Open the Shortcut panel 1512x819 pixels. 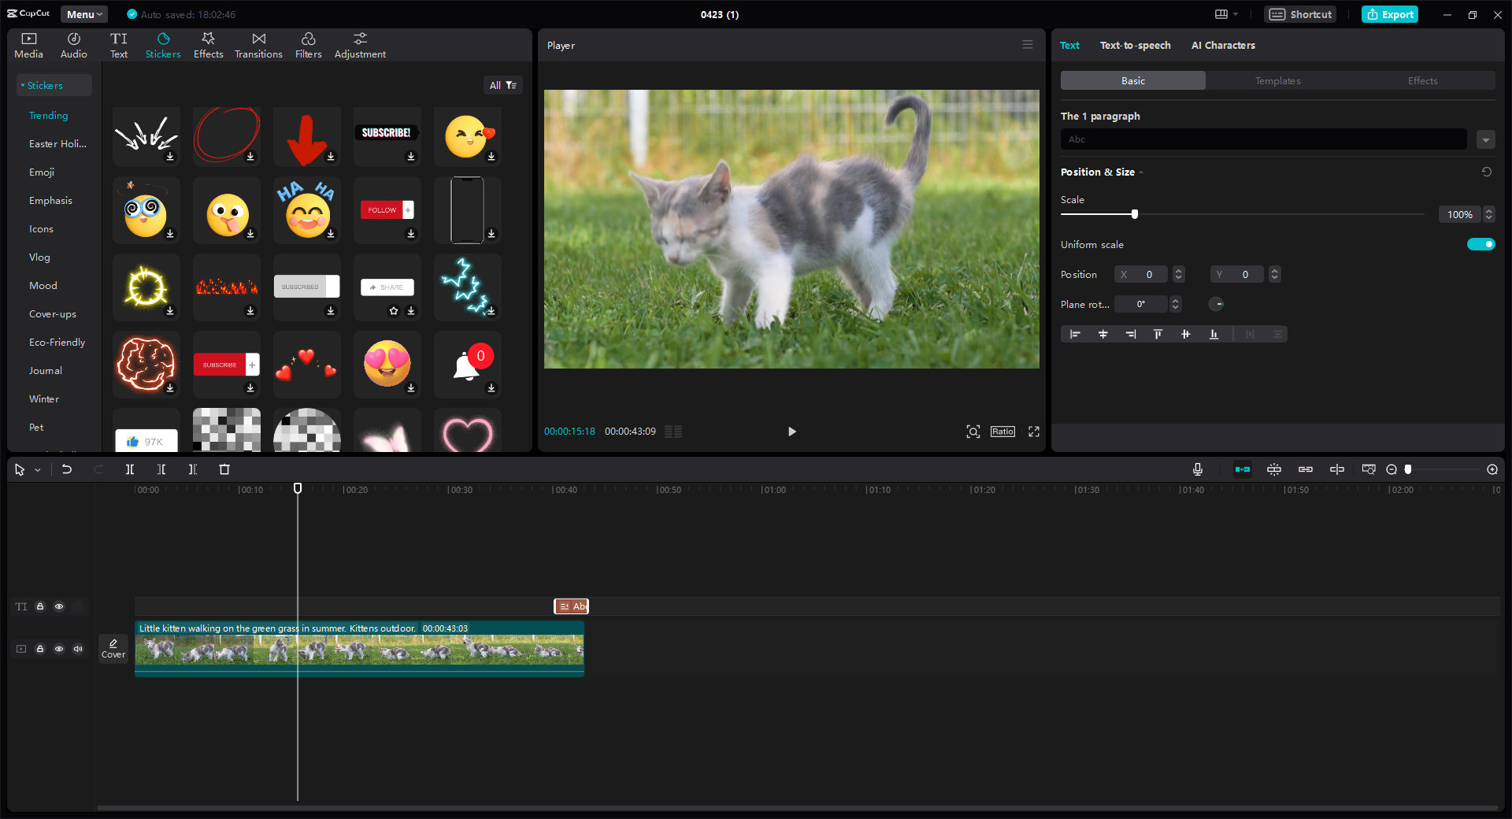[1300, 14]
